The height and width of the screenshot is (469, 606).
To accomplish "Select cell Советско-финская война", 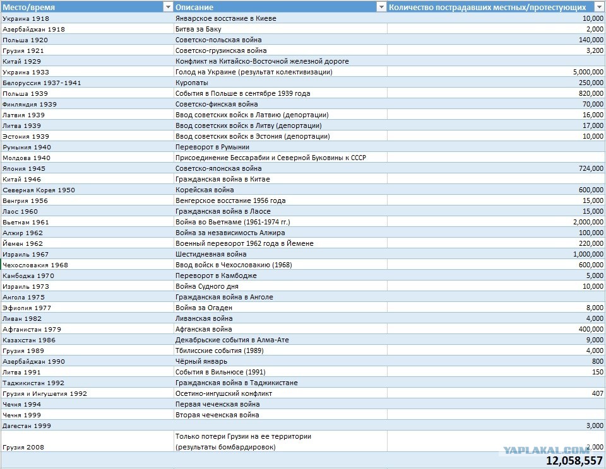I will coord(280,104).
